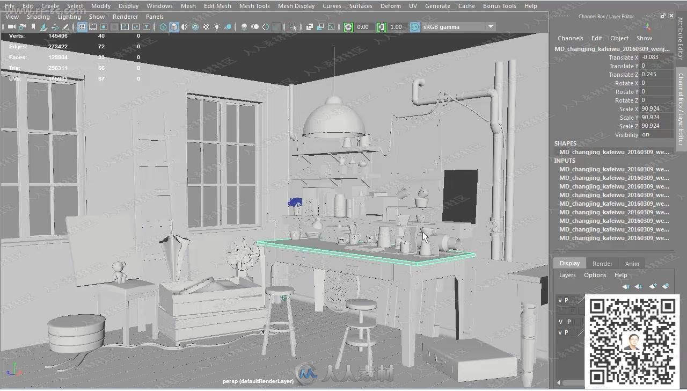Open the Bonus Tools menu
This screenshot has height=391, width=687.
coord(500,6)
